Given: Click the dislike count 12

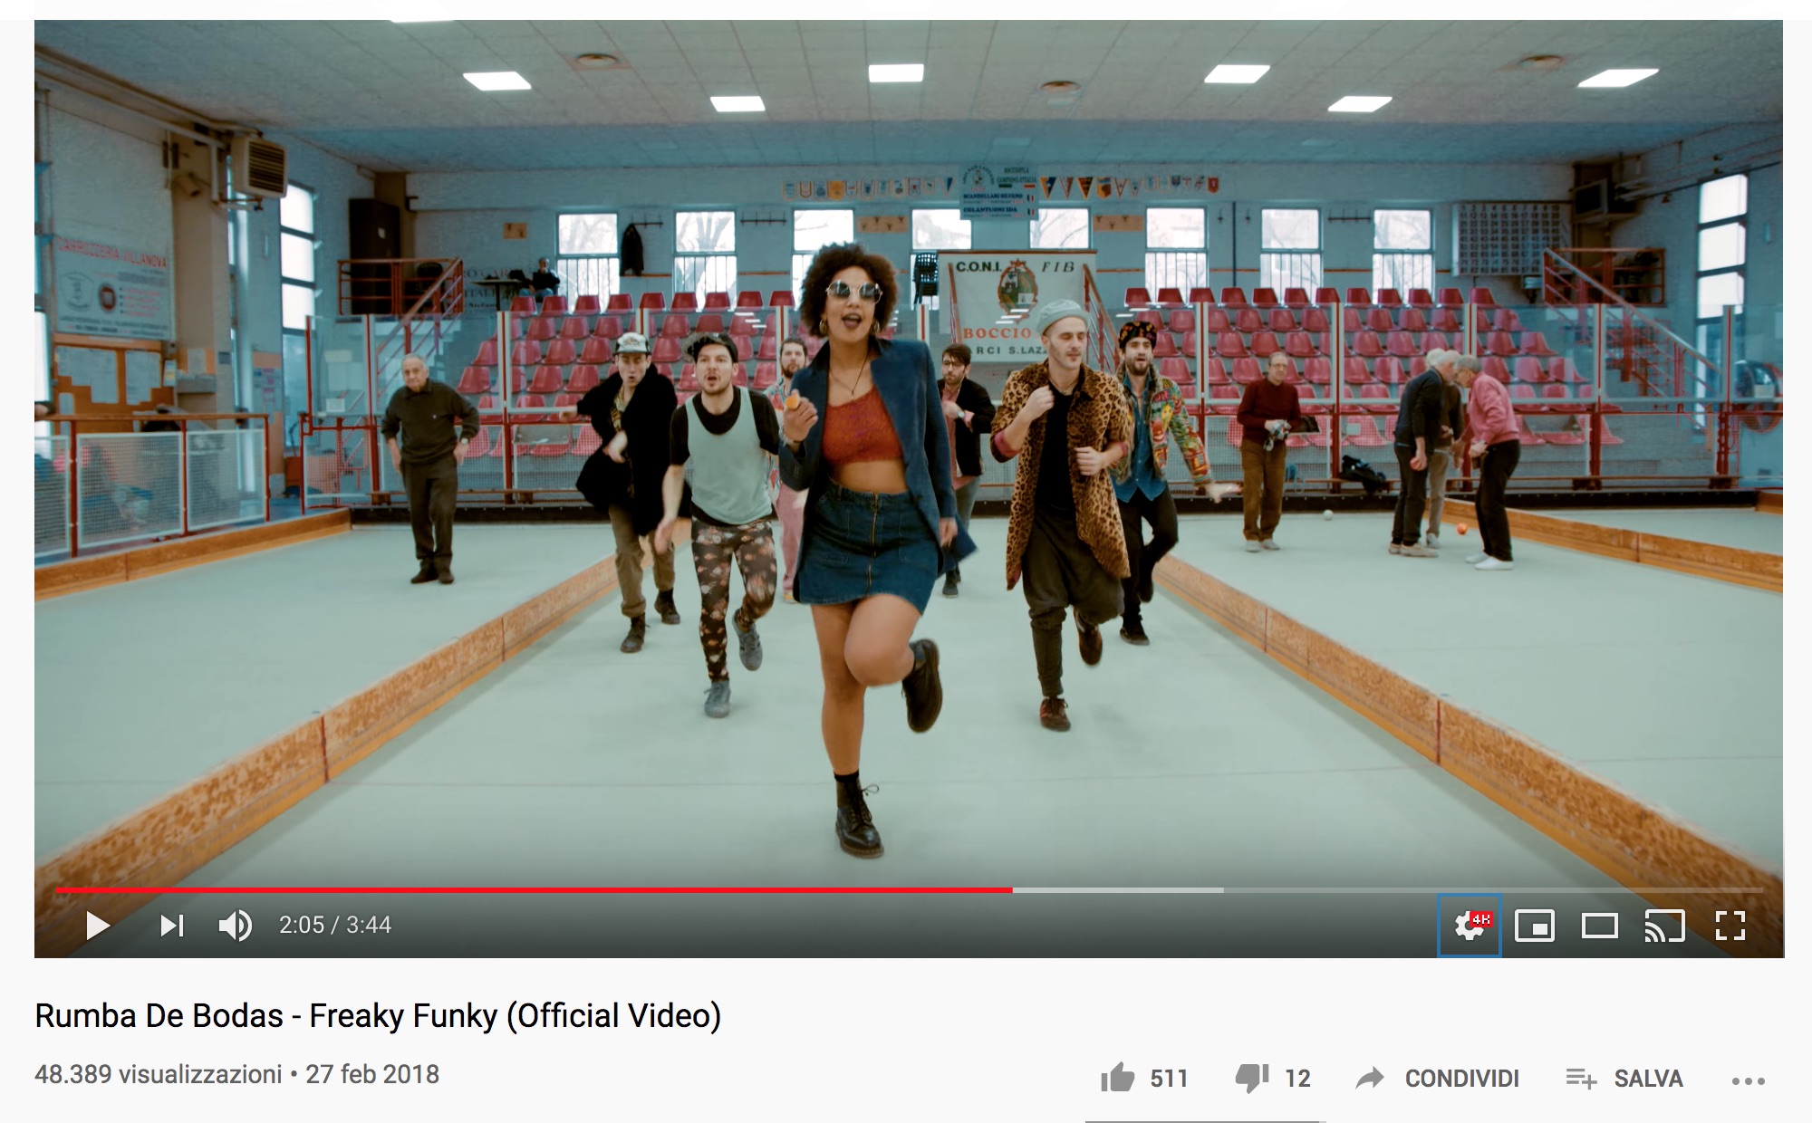Looking at the screenshot, I should point(1297,1079).
